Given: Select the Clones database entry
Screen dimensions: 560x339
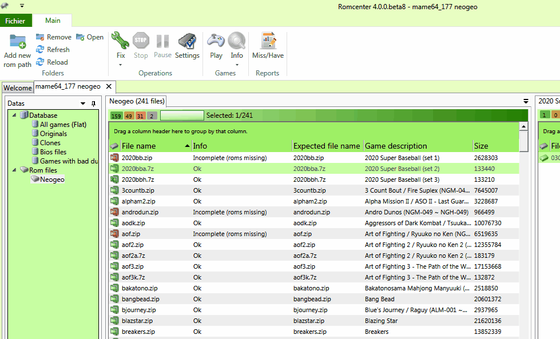Looking at the screenshot, I should (x=50, y=143).
